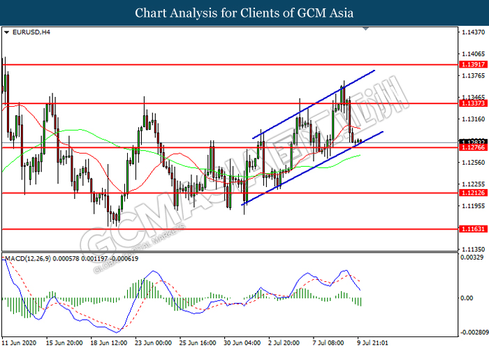This screenshot has width=489, height=349.
Task: Select the 1.12766 red price label
Action: 473,147
